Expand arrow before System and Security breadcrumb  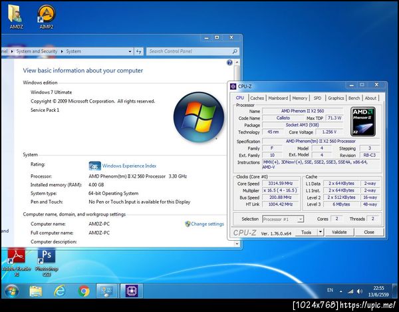coord(12,51)
